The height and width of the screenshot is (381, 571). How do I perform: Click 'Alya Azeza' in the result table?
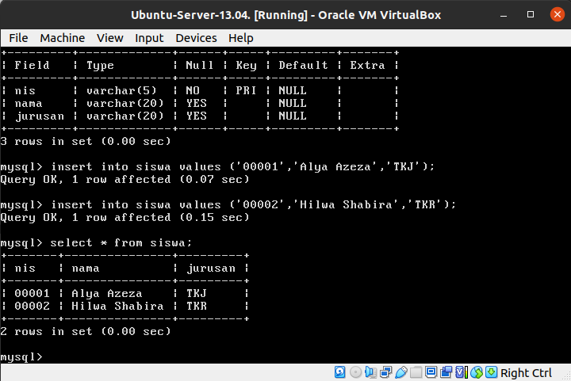point(107,293)
